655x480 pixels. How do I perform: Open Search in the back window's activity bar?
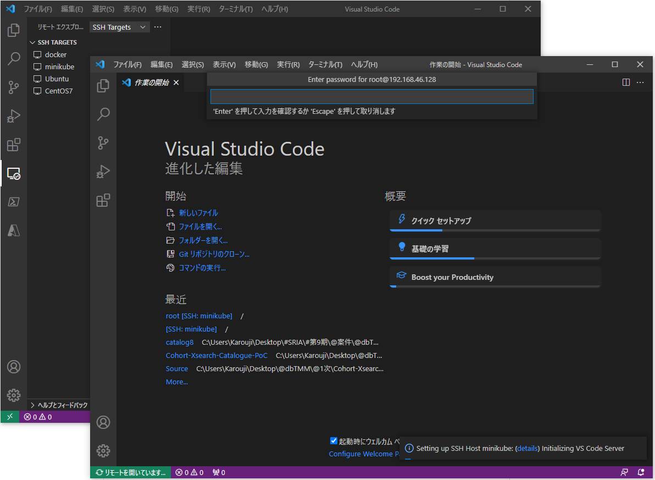14,58
